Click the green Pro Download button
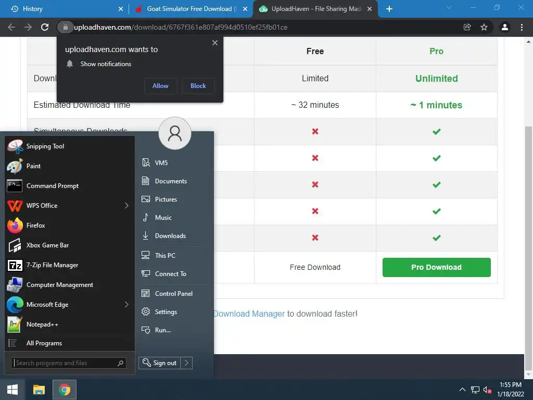533x400 pixels. click(x=437, y=267)
